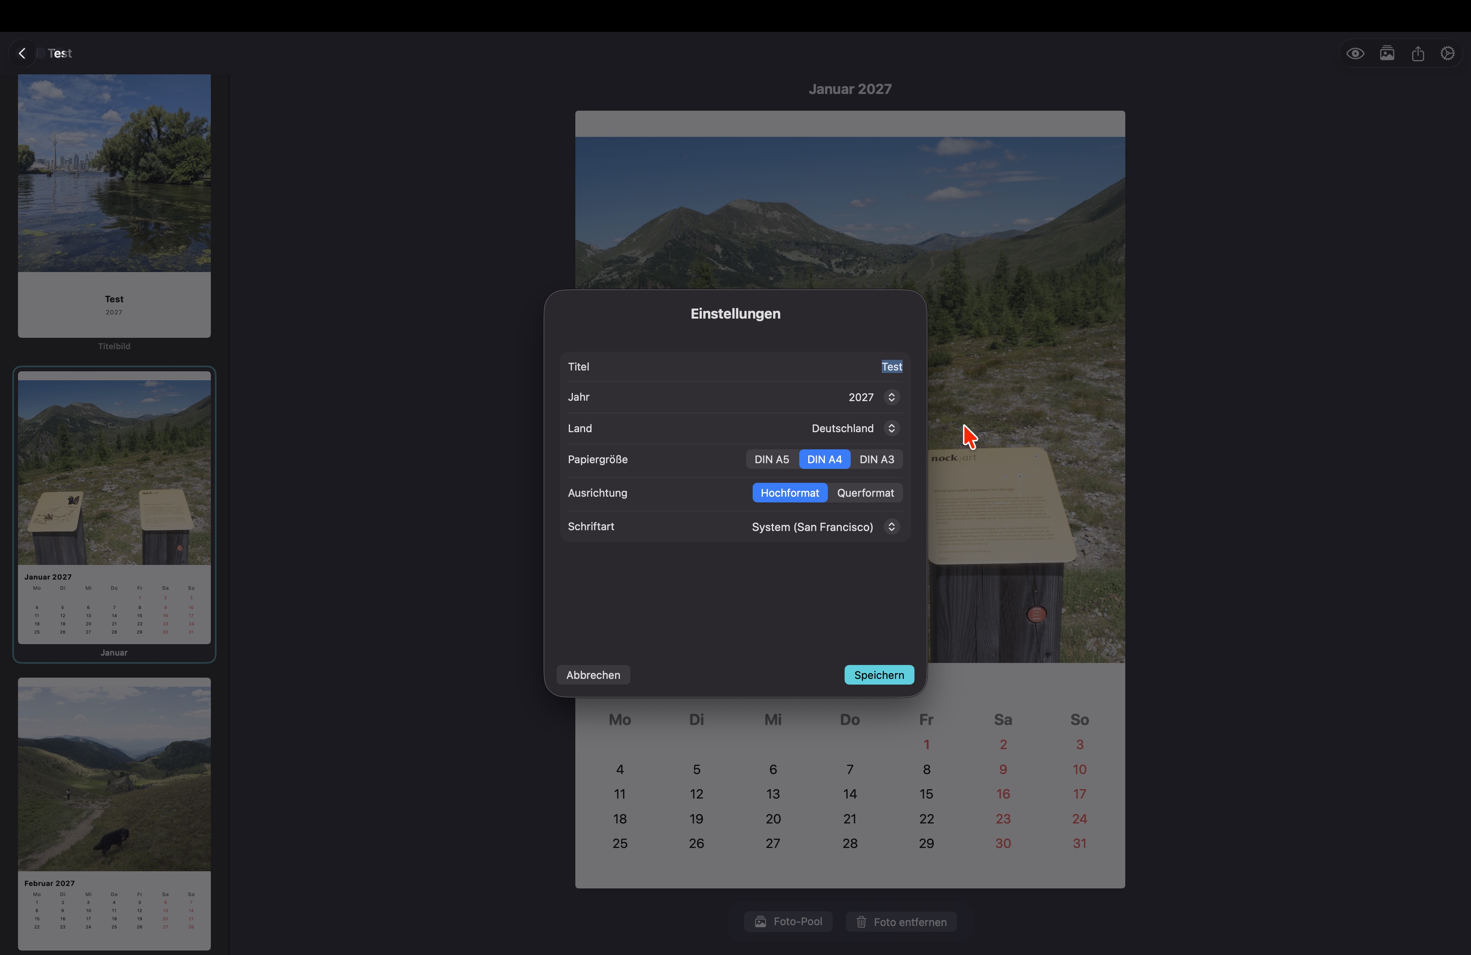Open the Jahr year dropdown

point(891,397)
